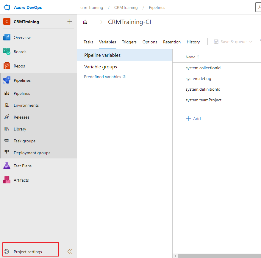Click the breadcrumb chevron before CRMTraining-CI
Image resolution: width=261 pixels, height=258 pixels.
101,22
